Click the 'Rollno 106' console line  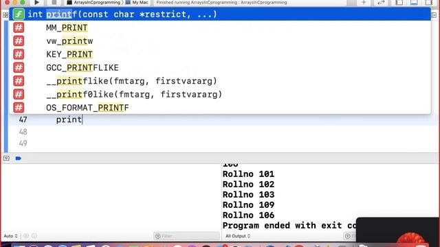248,215
